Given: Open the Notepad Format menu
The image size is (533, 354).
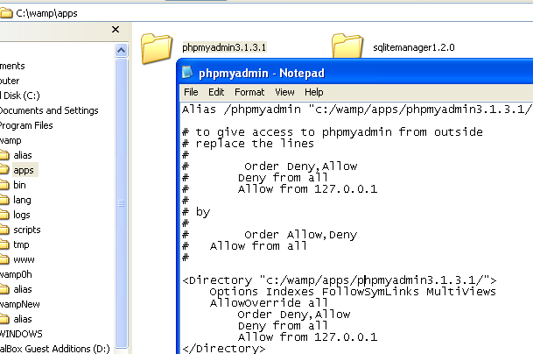Looking at the screenshot, I should pos(249,92).
